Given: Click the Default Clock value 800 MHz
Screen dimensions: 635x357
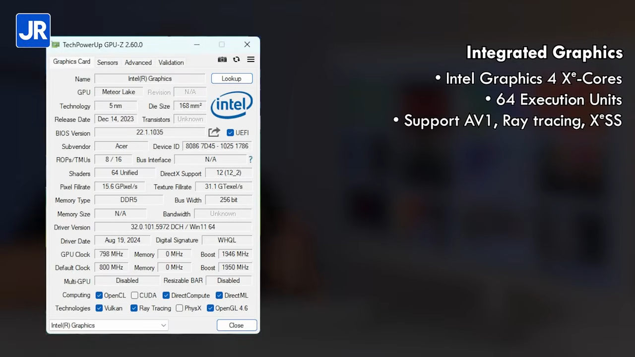Looking at the screenshot, I should point(111,268).
